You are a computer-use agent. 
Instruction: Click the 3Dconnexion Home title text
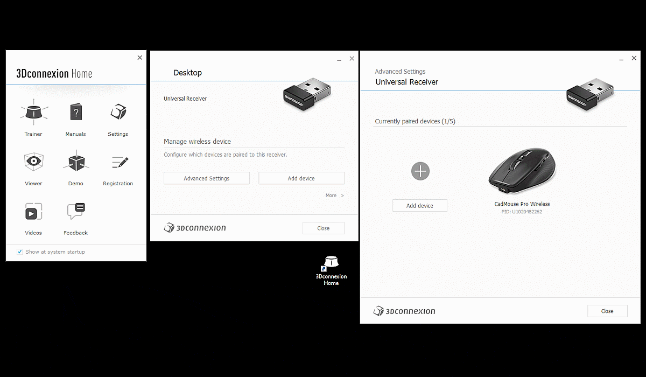(x=54, y=74)
